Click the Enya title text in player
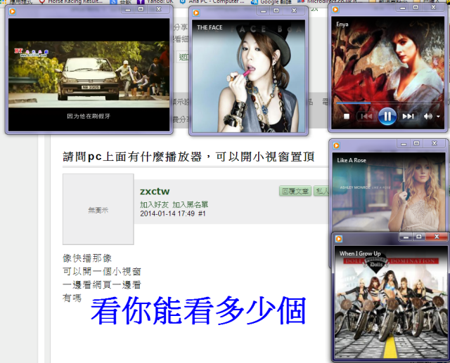Image resolution: width=450 pixels, height=363 pixels. pos(342,24)
